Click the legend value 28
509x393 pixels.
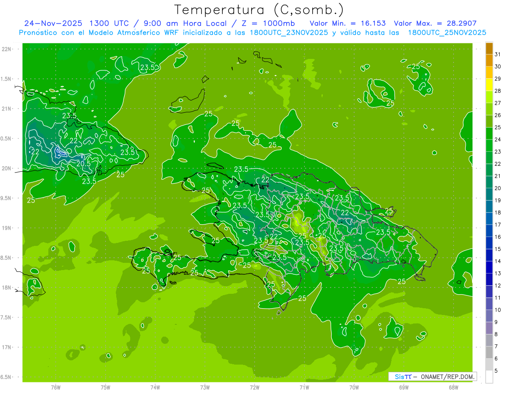tap(498, 91)
